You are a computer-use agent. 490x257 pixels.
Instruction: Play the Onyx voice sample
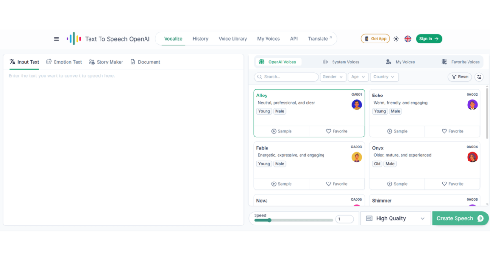click(x=397, y=184)
